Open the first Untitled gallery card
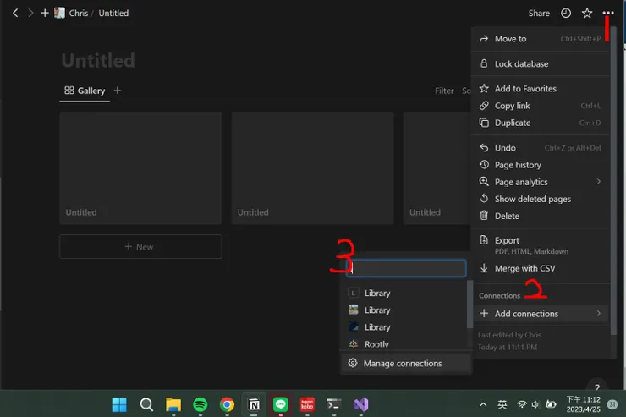Image resolution: width=626 pixels, height=417 pixels. coord(140,167)
